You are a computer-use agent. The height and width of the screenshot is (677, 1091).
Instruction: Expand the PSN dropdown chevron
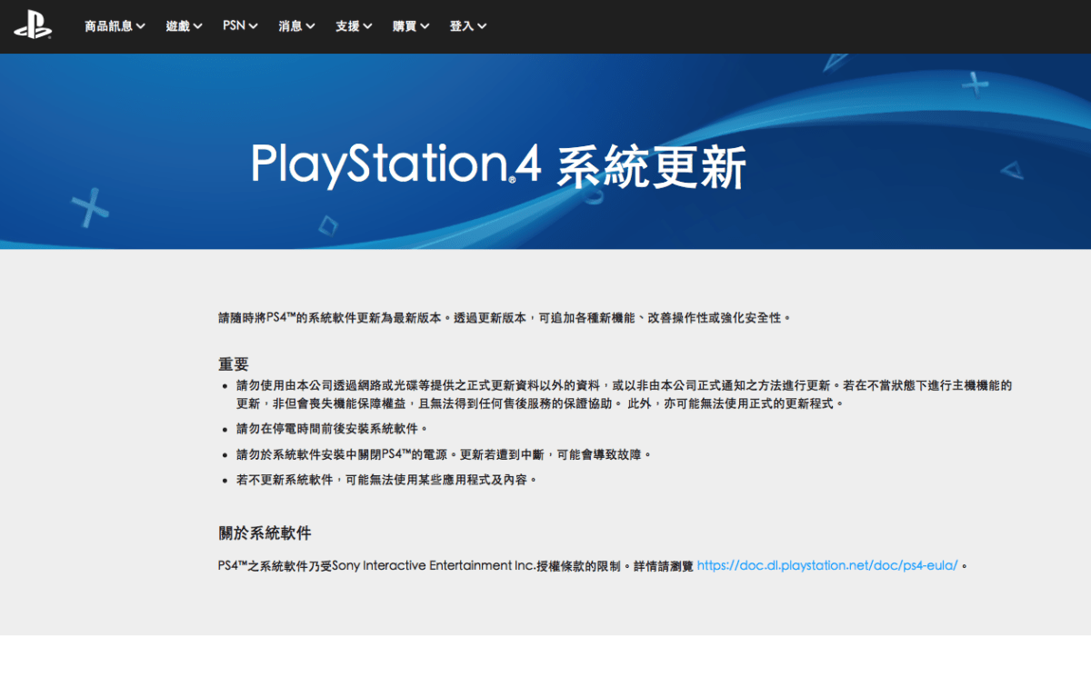coord(252,26)
